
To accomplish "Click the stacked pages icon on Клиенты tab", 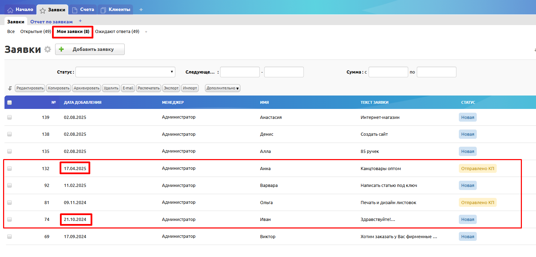I will (103, 10).
